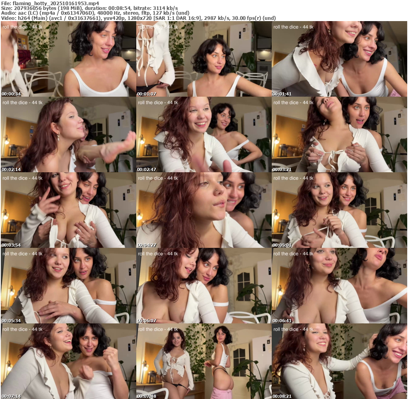
Task: Choose the thumbnail stamped 00:06:41
Action: (x=339, y=286)
